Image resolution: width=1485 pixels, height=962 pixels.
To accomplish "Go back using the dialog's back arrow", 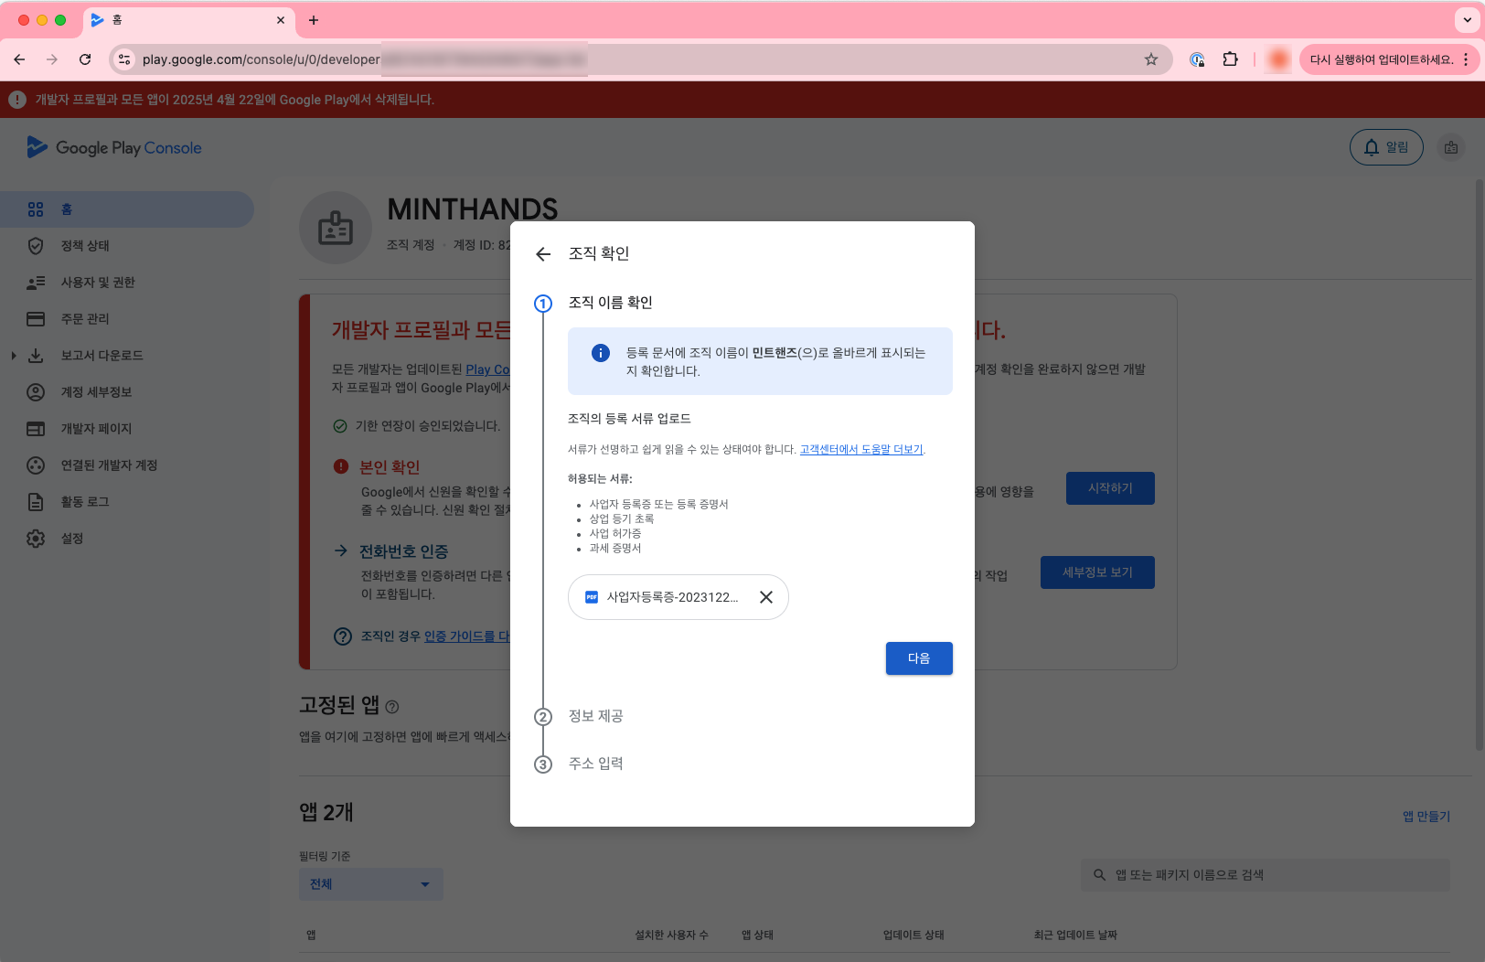I will (x=543, y=254).
